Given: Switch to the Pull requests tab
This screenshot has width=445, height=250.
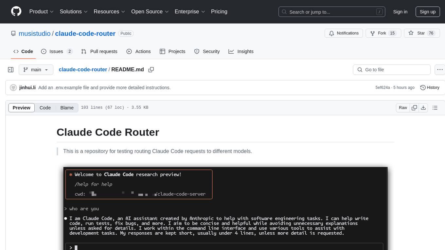Looking at the screenshot, I should click(x=99, y=51).
